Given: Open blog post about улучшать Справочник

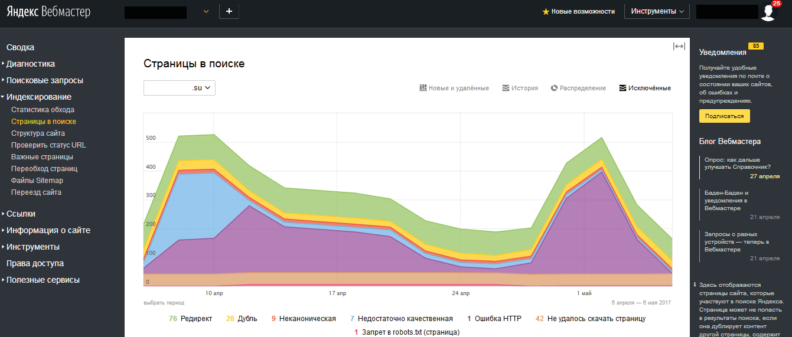Looking at the screenshot, I should (x=737, y=163).
